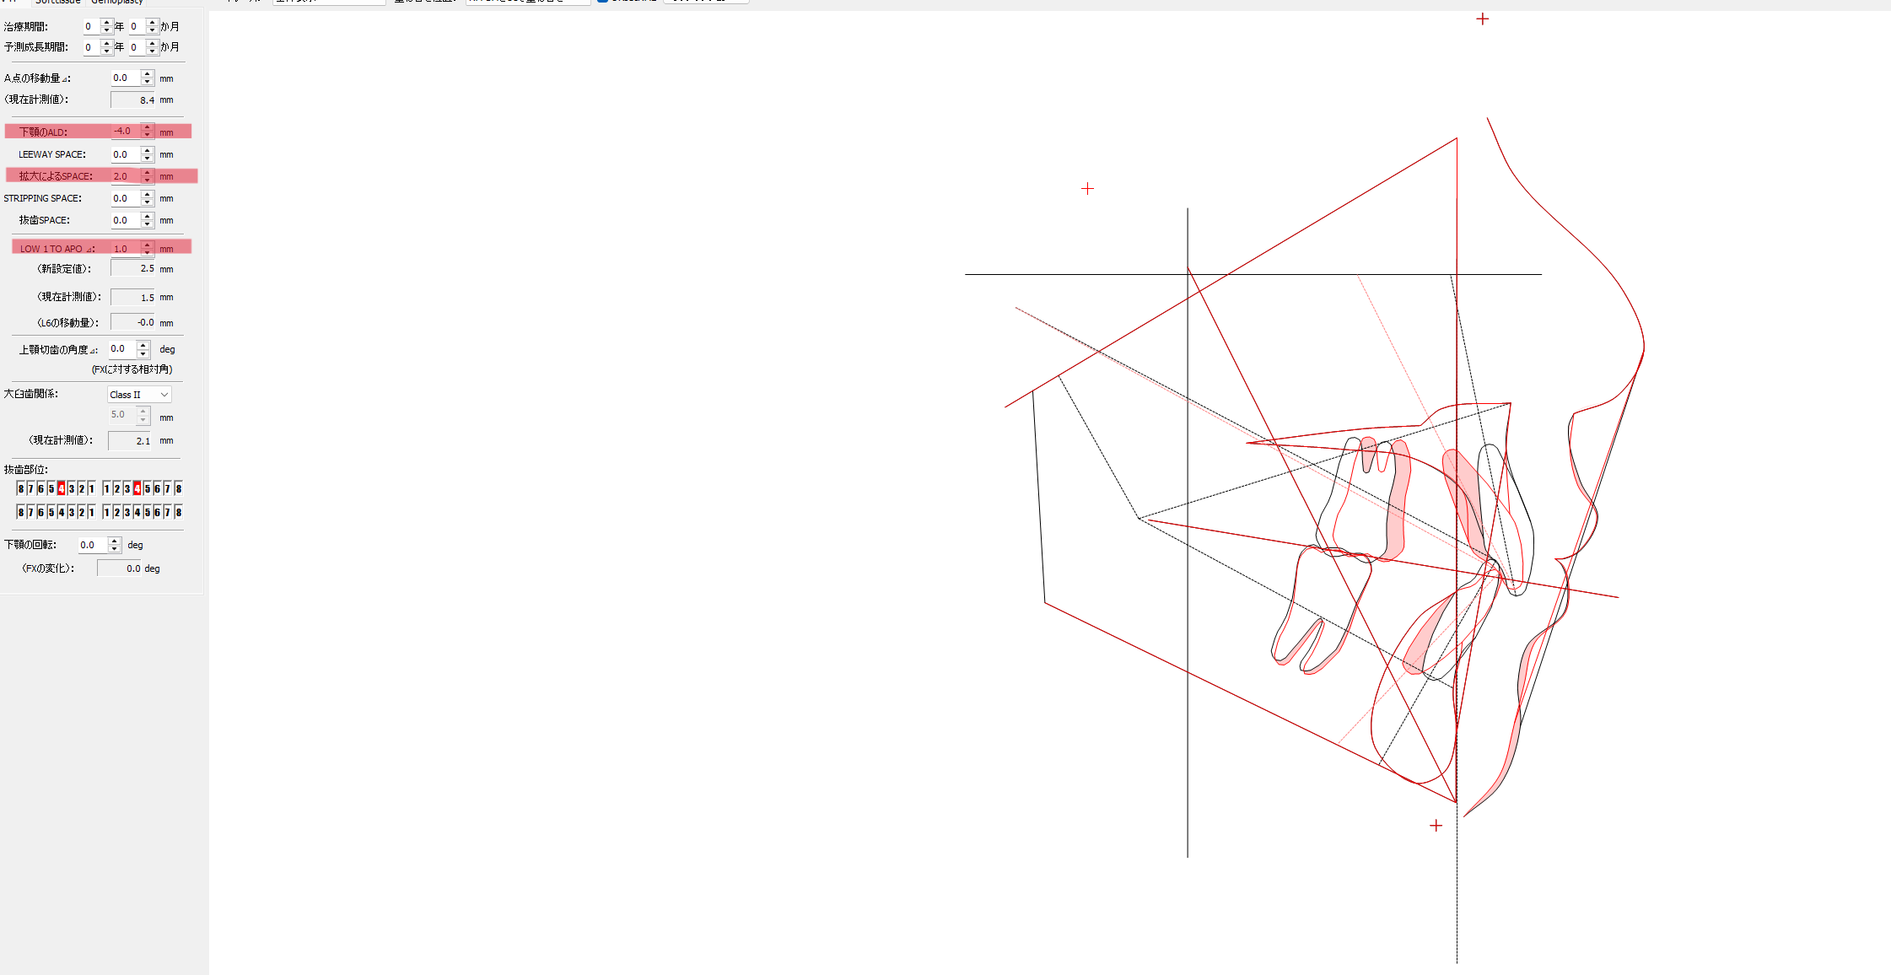Screen dimensions: 1891x975
Task: Click the STRIPPING SPACE input field
Action: [126, 198]
